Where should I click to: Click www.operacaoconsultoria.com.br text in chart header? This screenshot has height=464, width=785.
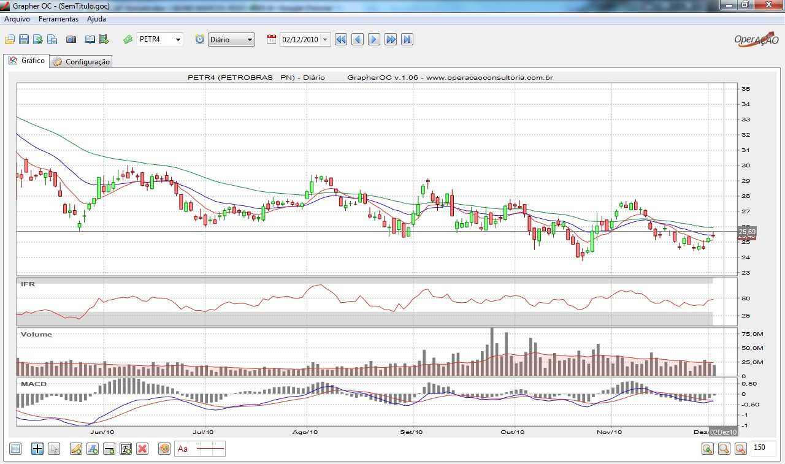click(489, 78)
